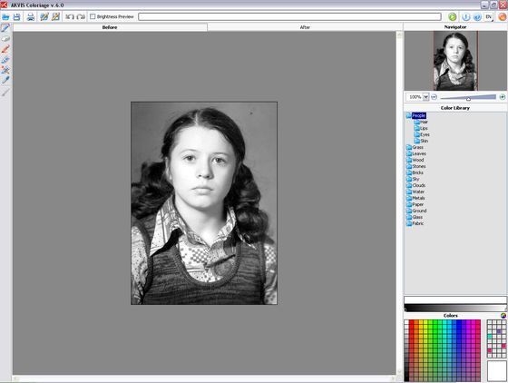The width and height of the screenshot is (508, 383).
Task: Switch to the After tab
Action: (x=305, y=27)
